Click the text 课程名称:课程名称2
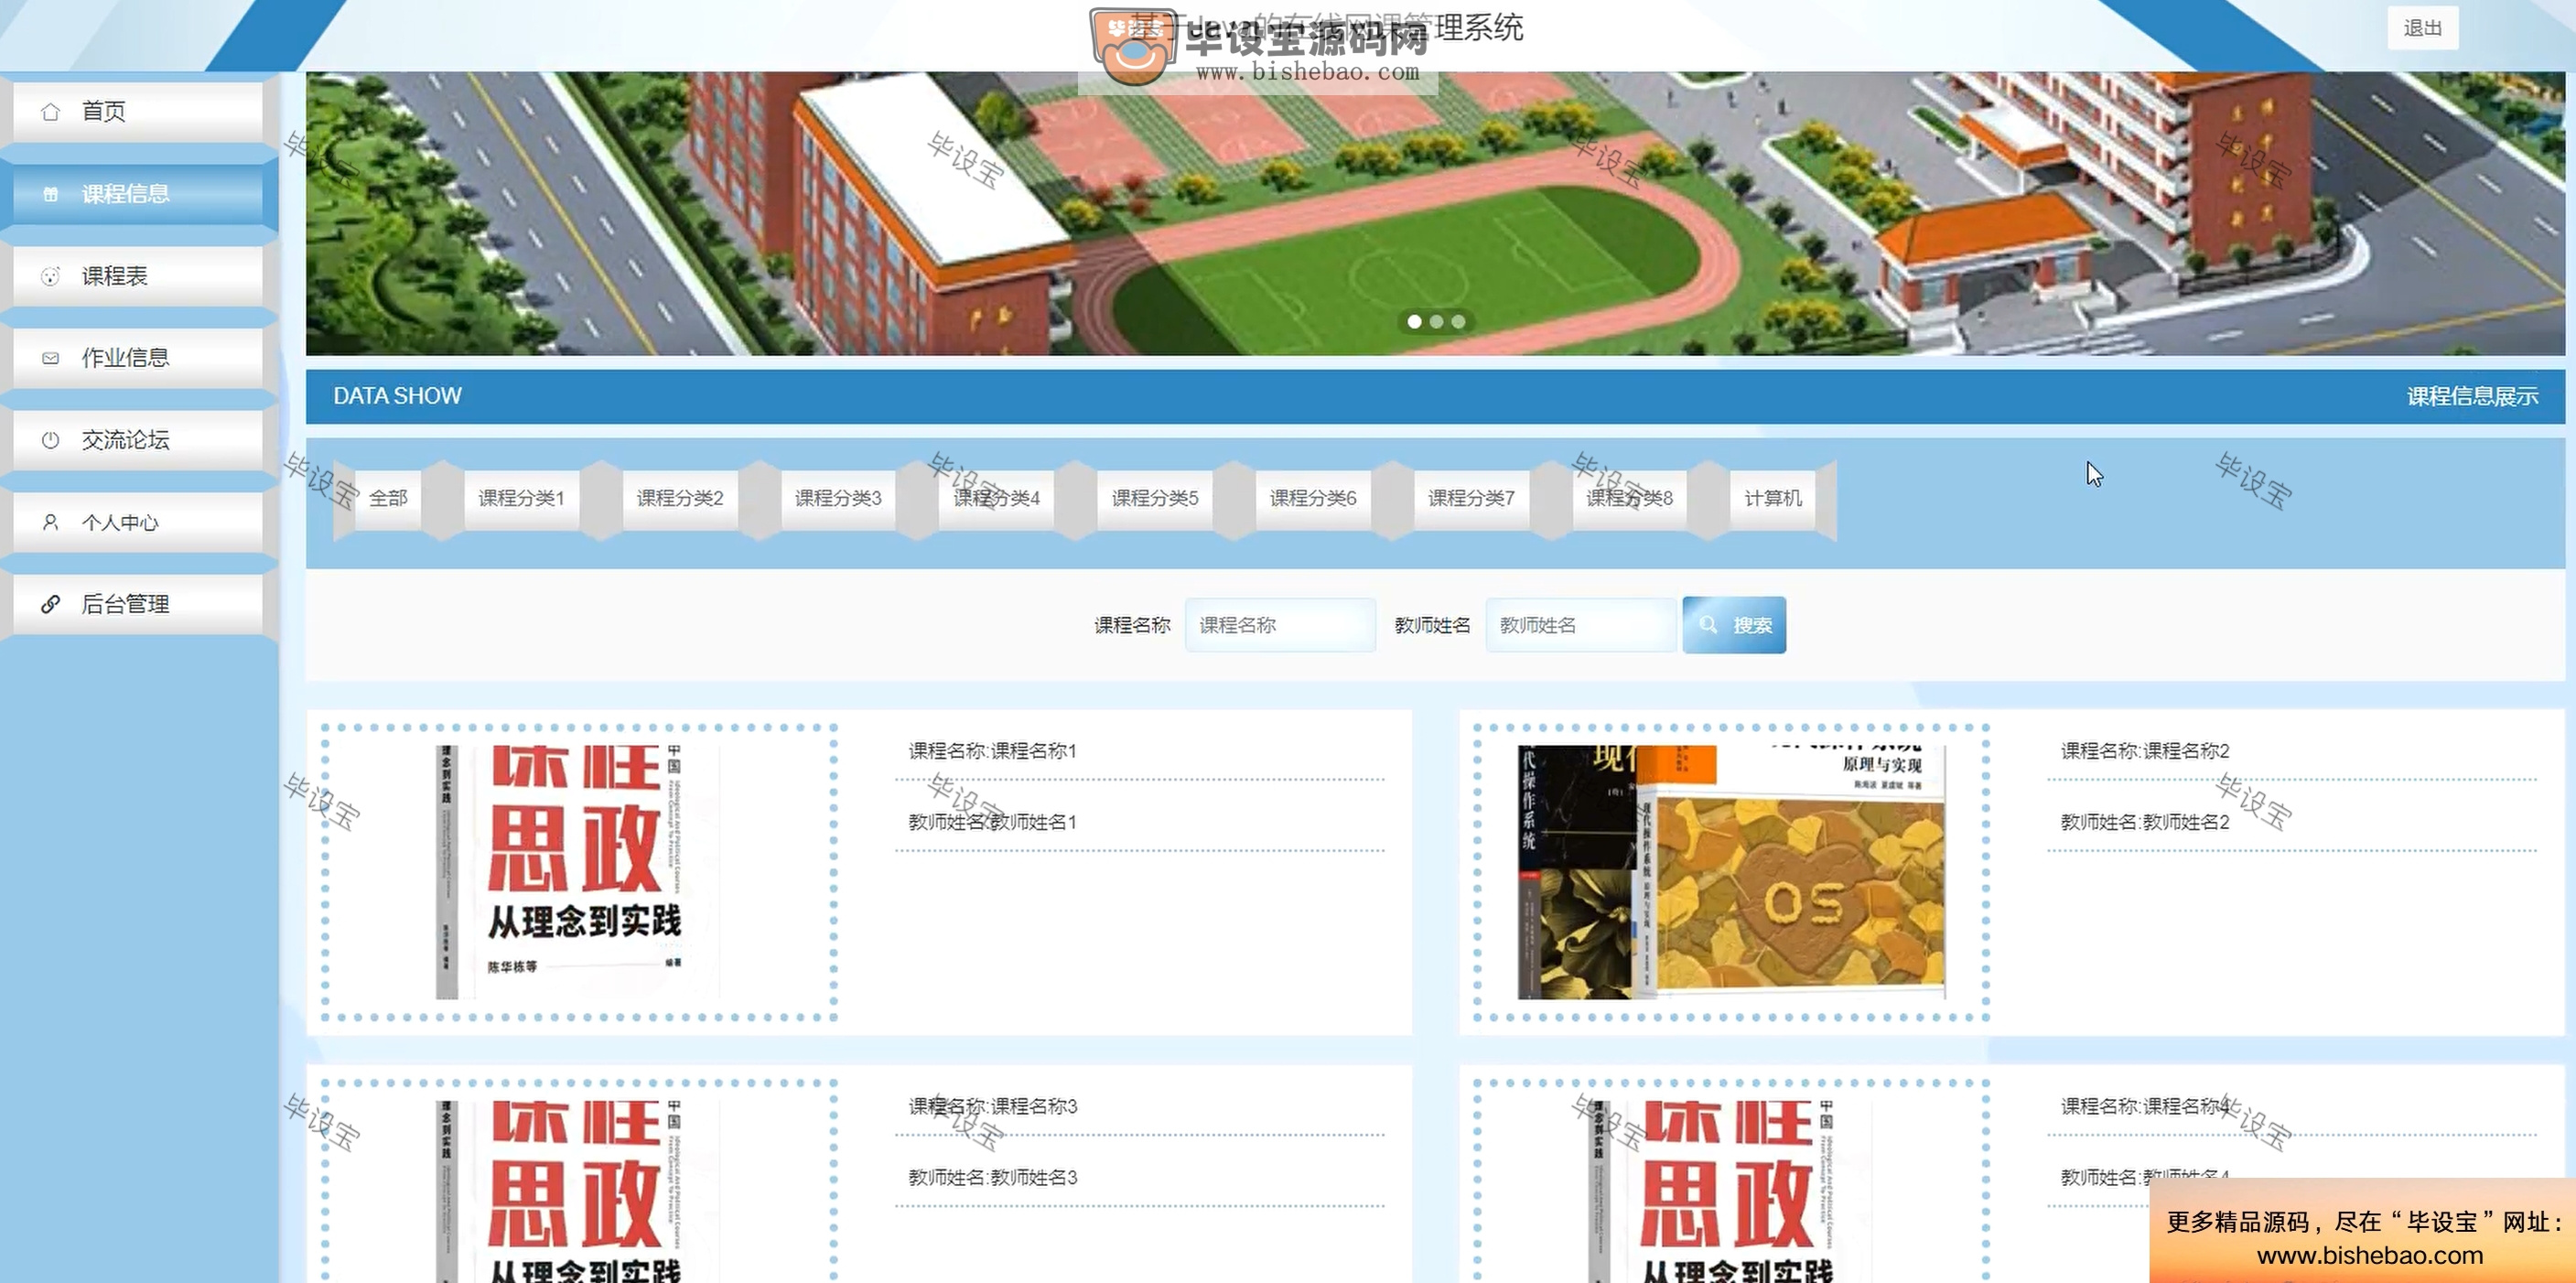The image size is (2576, 1283). (x=2145, y=751)
